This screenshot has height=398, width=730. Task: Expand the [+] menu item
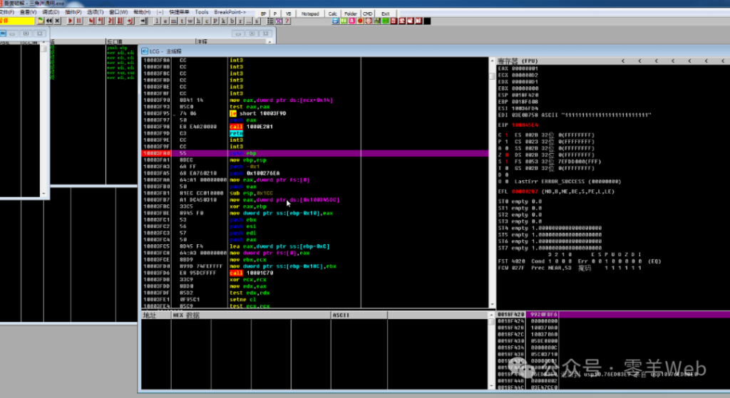coord(160,11)
